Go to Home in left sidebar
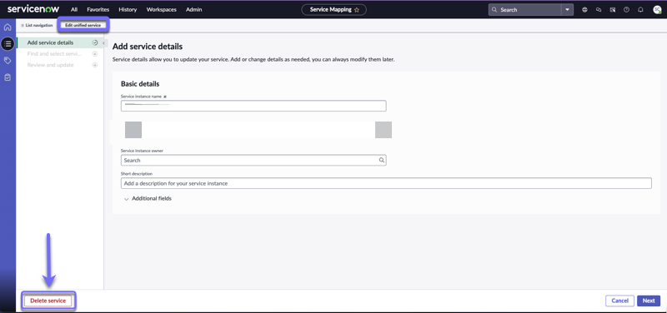The image size is (667, 313). coord(8,27)
